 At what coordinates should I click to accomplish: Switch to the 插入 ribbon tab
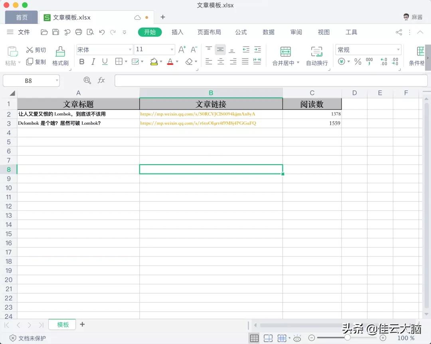coord(177,32)
